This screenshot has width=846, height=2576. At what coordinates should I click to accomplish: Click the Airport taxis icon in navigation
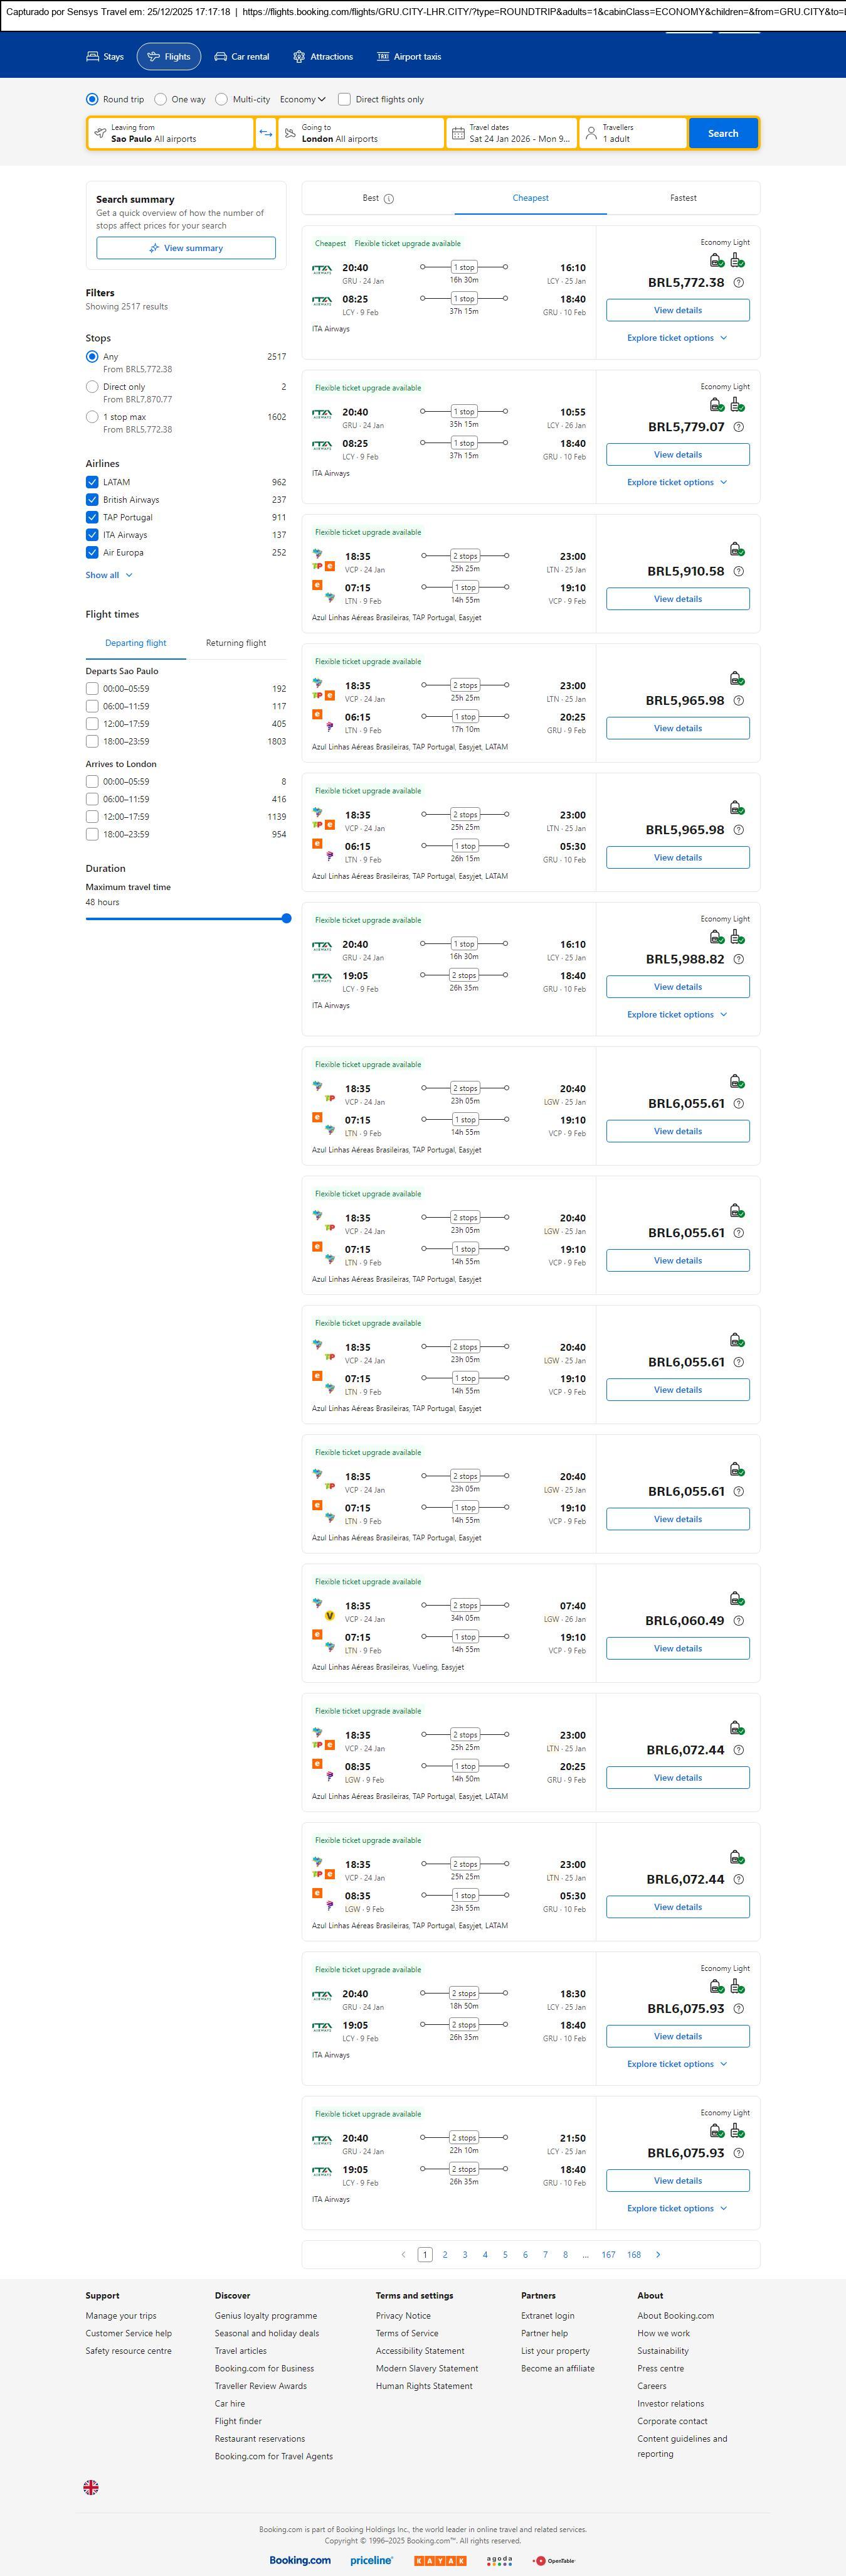pos(383,57)
